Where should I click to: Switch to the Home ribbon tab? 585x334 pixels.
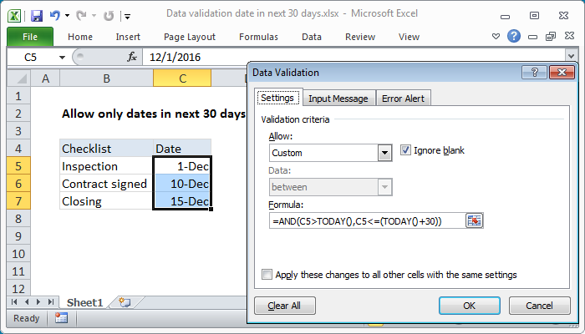[80, 37]
